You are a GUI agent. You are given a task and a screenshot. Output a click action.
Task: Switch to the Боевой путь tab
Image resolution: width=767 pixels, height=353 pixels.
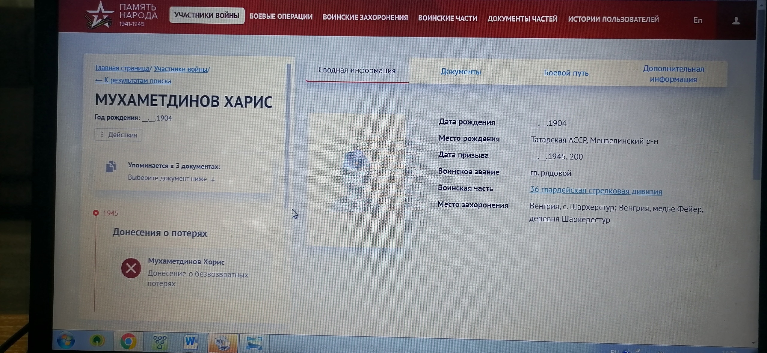click(566, 73)
